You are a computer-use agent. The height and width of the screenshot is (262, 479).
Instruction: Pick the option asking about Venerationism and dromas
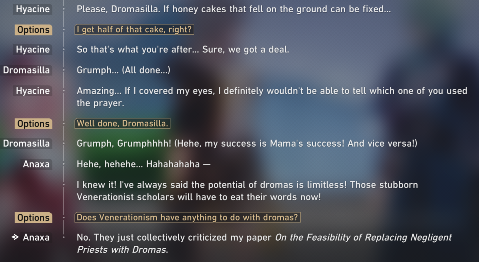pyautogui.click(x=187, y=217)
